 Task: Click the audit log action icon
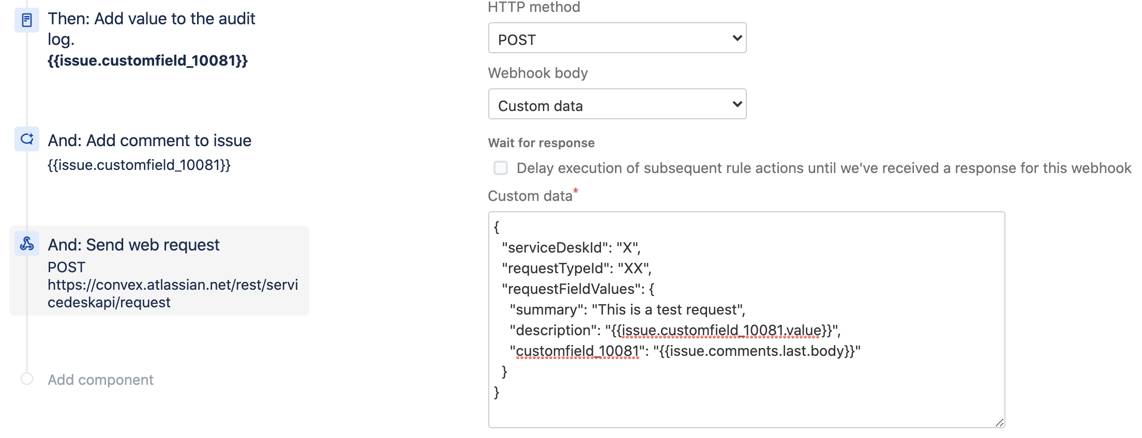point(27,20)
